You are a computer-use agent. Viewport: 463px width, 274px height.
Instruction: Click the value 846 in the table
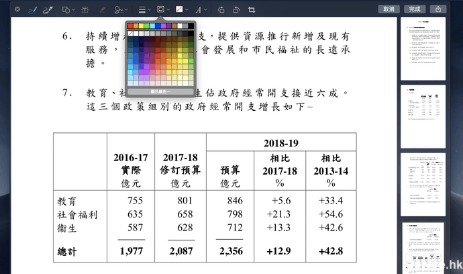(x=235, y=201)
